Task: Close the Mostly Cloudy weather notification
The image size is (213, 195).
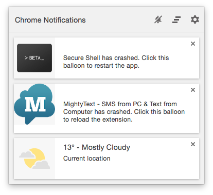Action: pos(193,144)
